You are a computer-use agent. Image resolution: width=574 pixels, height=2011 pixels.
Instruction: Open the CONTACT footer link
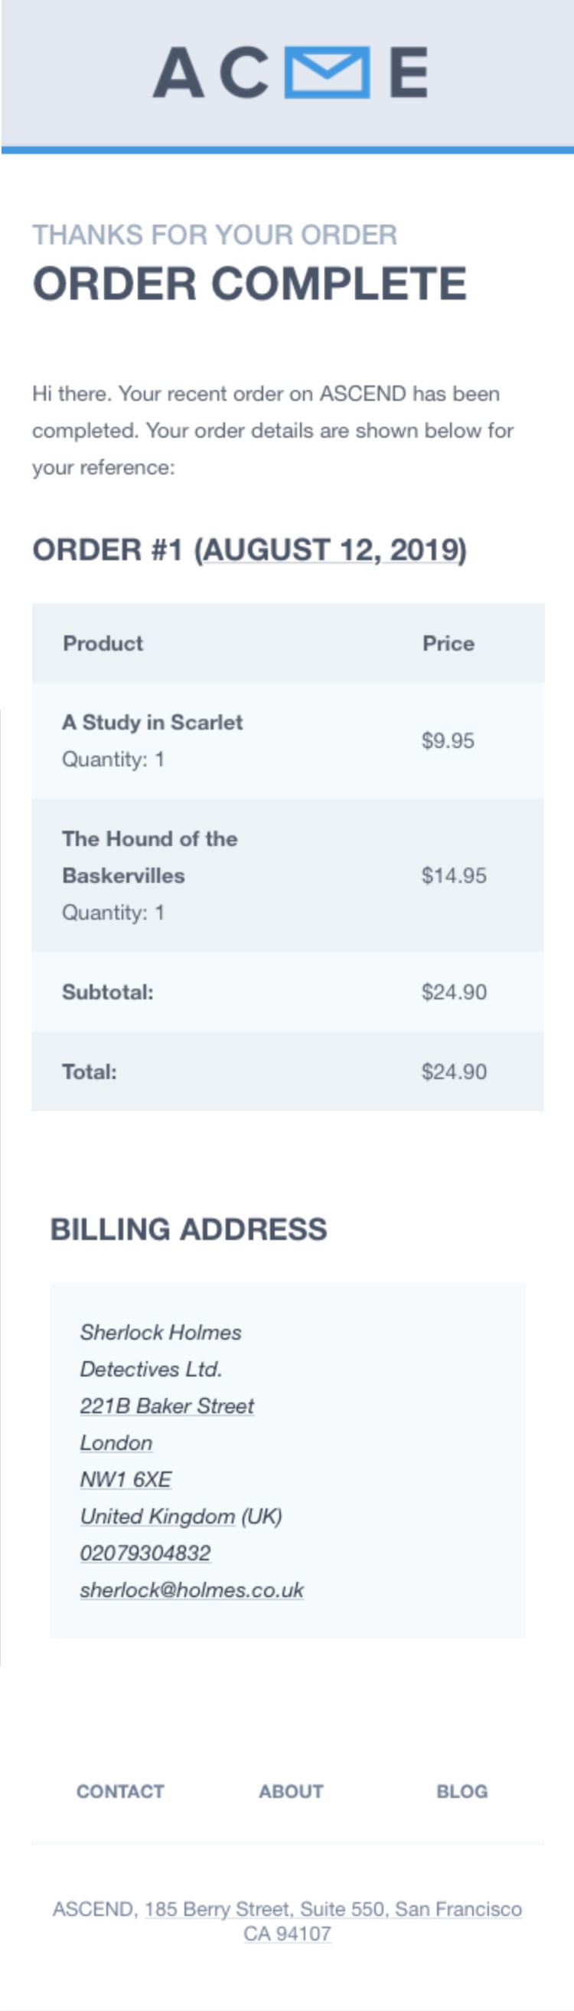coord(120,1791)
